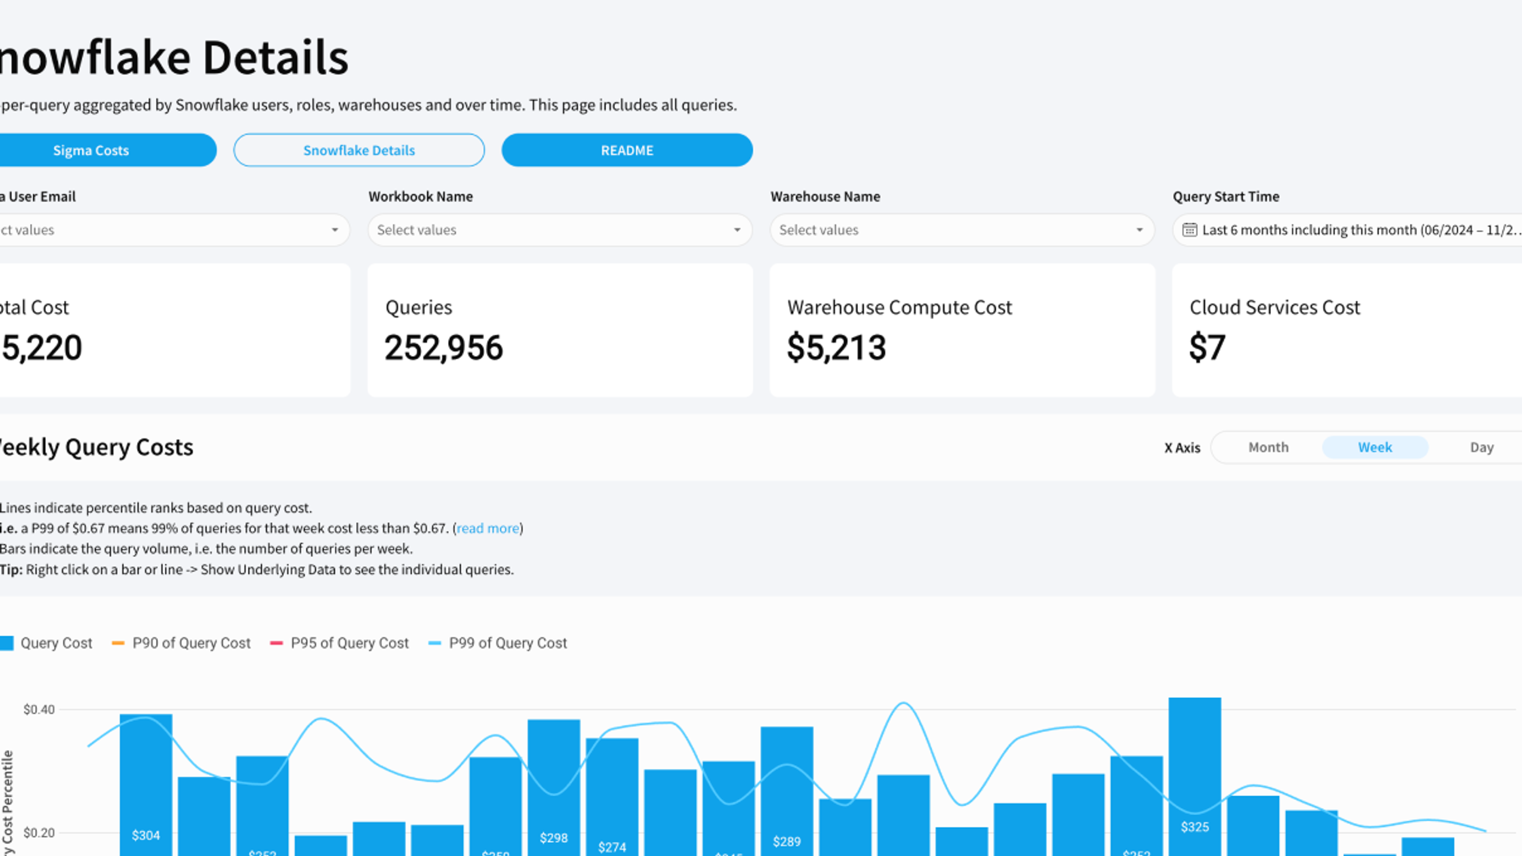This screenshot has width=1522, height=856.
Task: Click the $274 bar in the chart
Action: (612, 797)
